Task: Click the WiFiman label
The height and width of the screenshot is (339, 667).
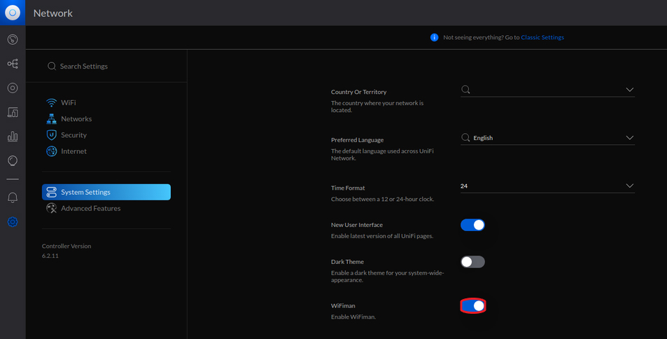Action: [x=343, y=306]
